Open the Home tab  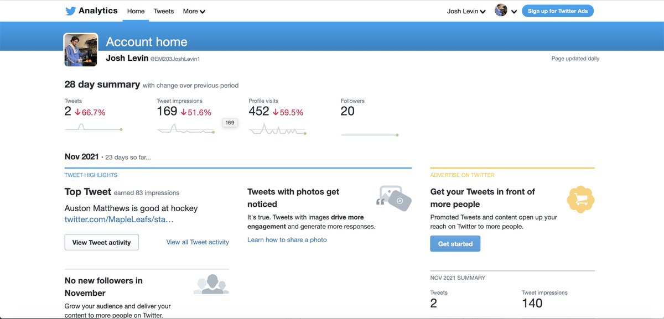pos(136,11)
